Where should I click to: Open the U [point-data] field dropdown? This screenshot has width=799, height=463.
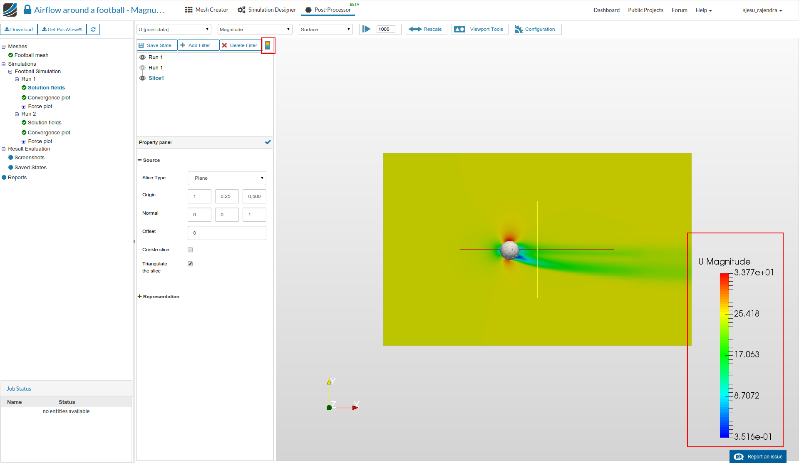(174, 30)
